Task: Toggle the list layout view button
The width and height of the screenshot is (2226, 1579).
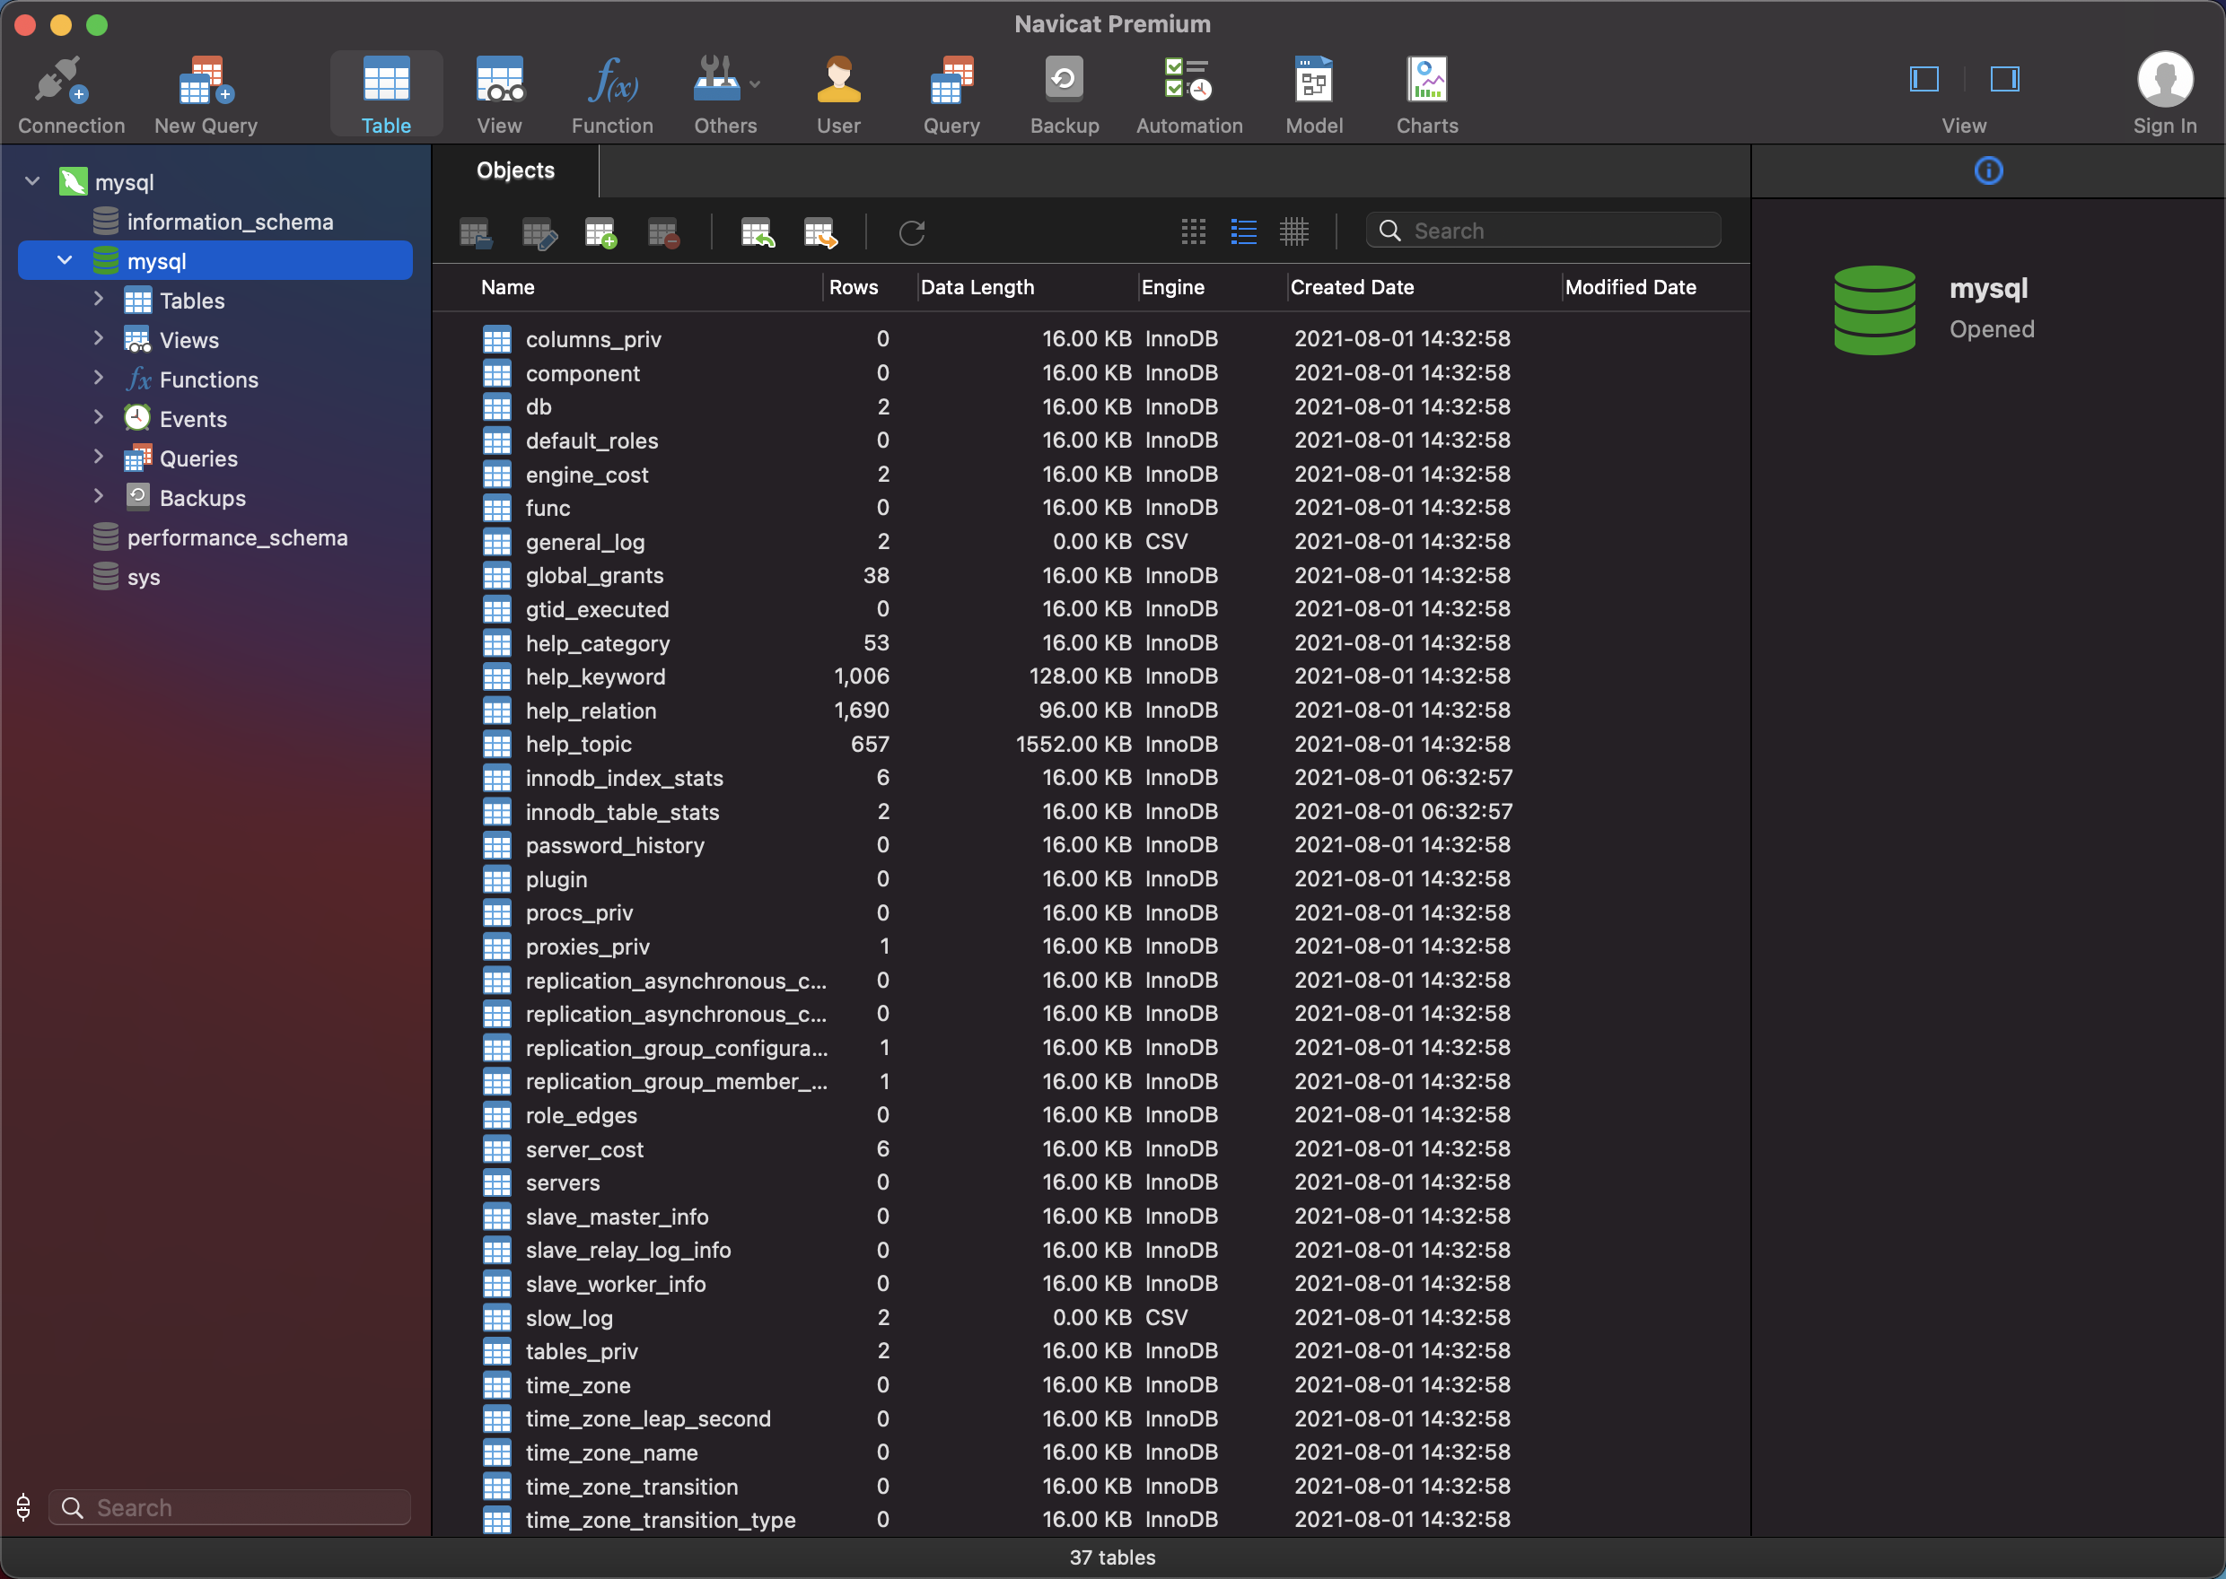Action: (x=1245, y=231)
